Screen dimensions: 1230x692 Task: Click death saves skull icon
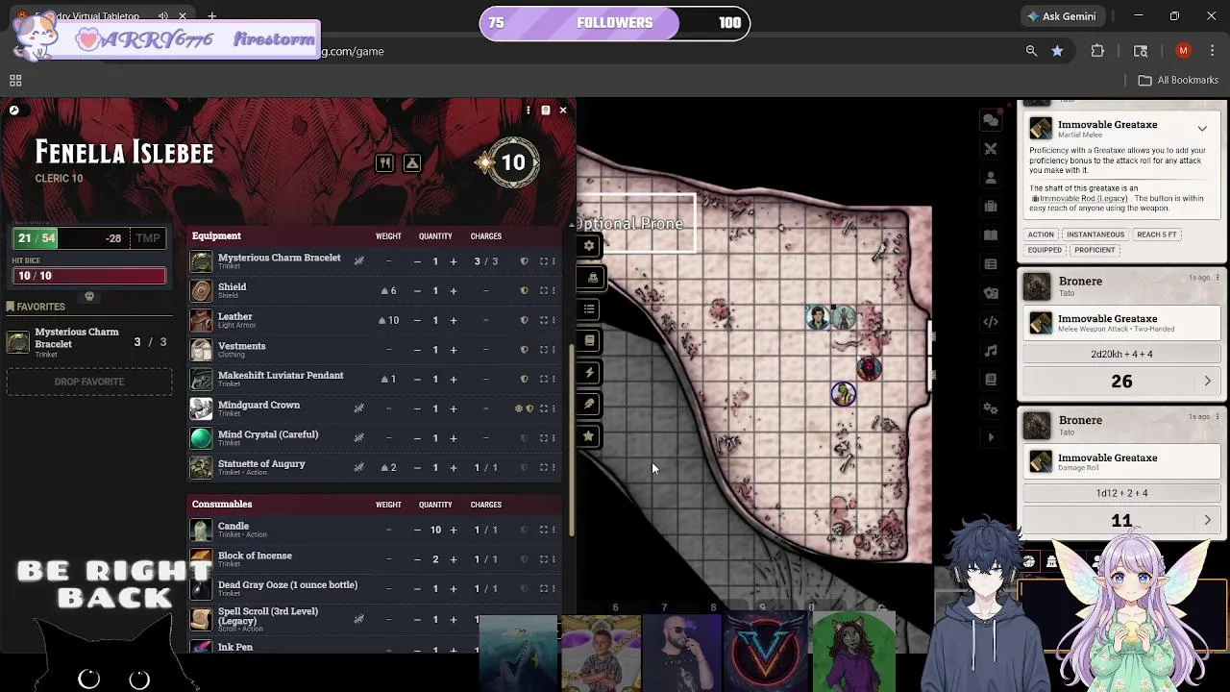(89, 296)
